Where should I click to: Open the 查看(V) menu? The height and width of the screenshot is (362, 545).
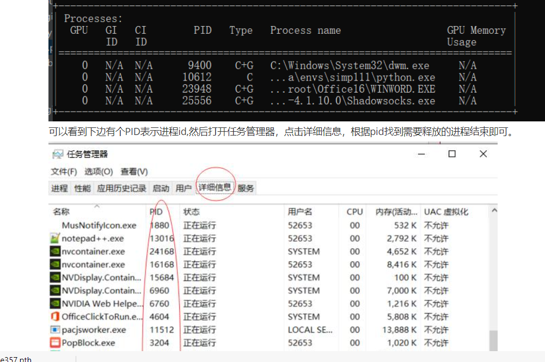(134, 171)
